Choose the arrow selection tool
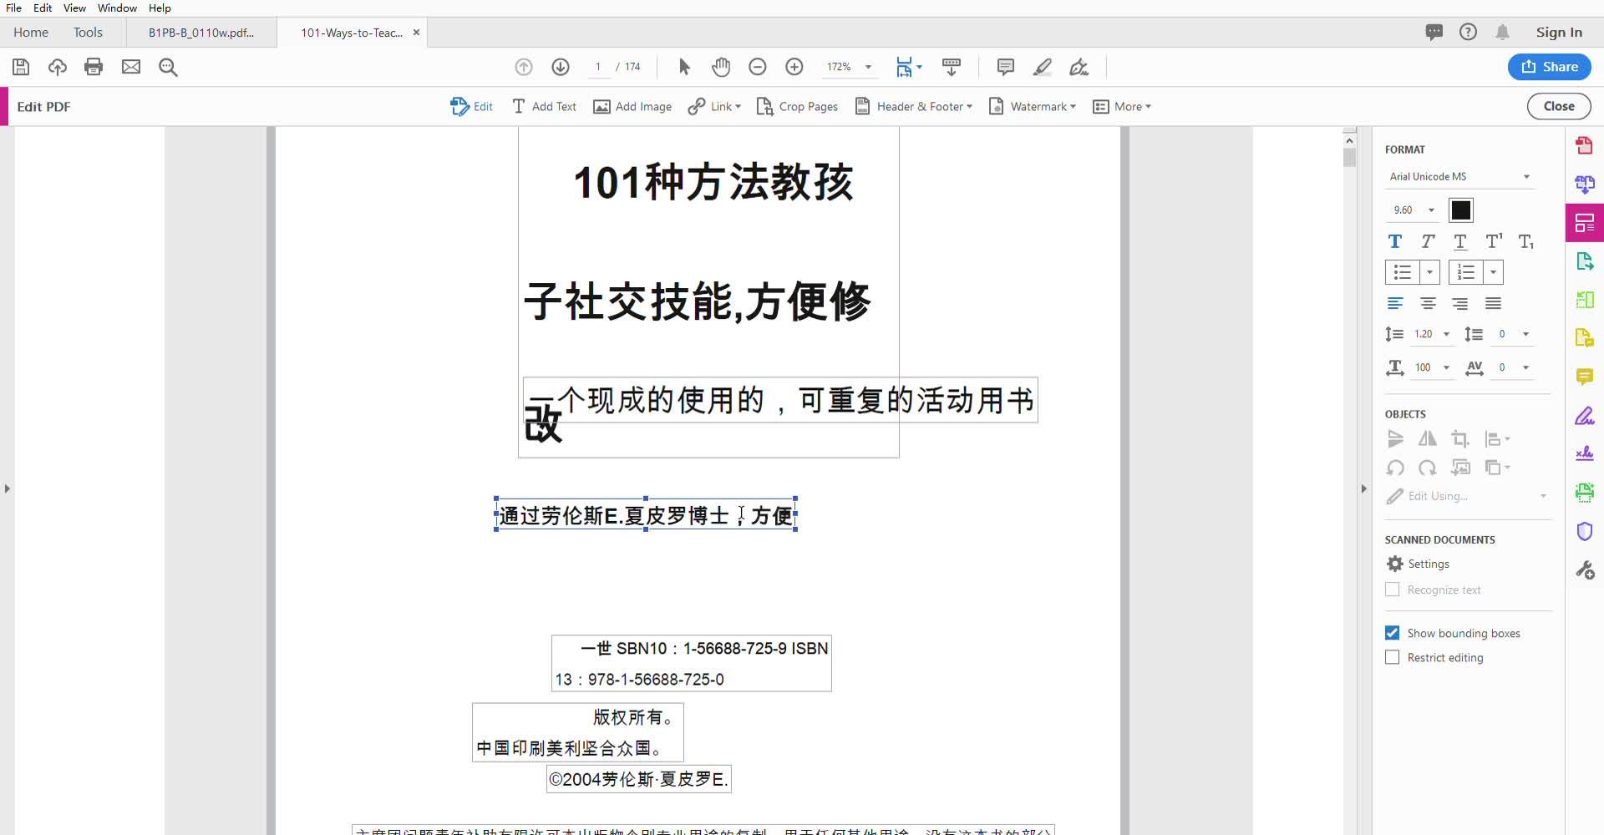The image size is (1604, 835). pyautogui.click(x=684, y=67)
